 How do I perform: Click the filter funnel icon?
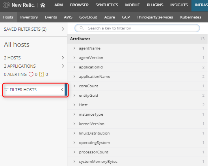point(6,89)
